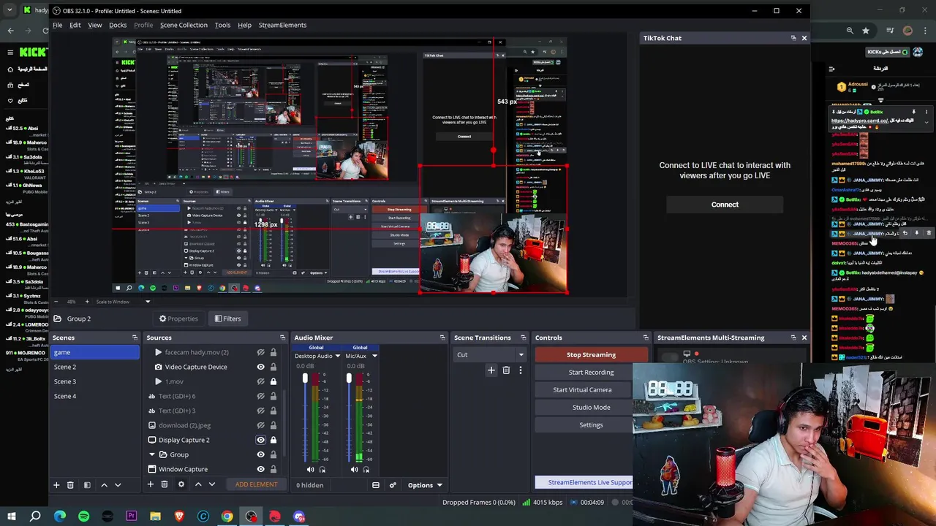Open Windows Start menu
936x526 pixels.
[x=12, y=517]
